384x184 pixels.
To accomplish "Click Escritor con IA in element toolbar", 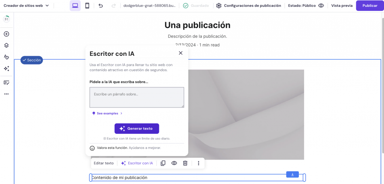I will (x=137, y=163).
